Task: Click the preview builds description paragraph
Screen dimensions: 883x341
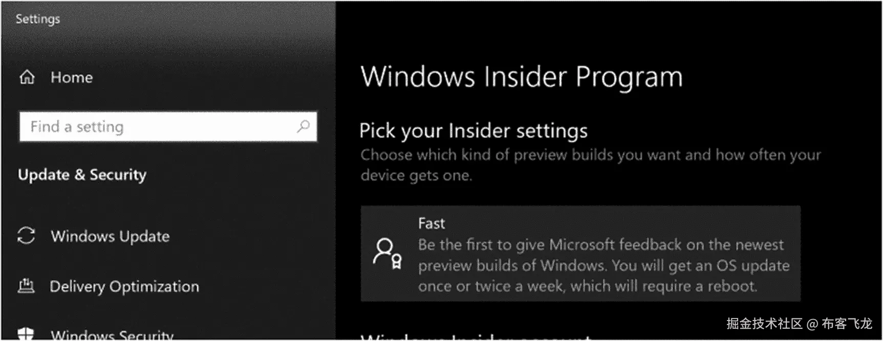Action: click(590, 165)
